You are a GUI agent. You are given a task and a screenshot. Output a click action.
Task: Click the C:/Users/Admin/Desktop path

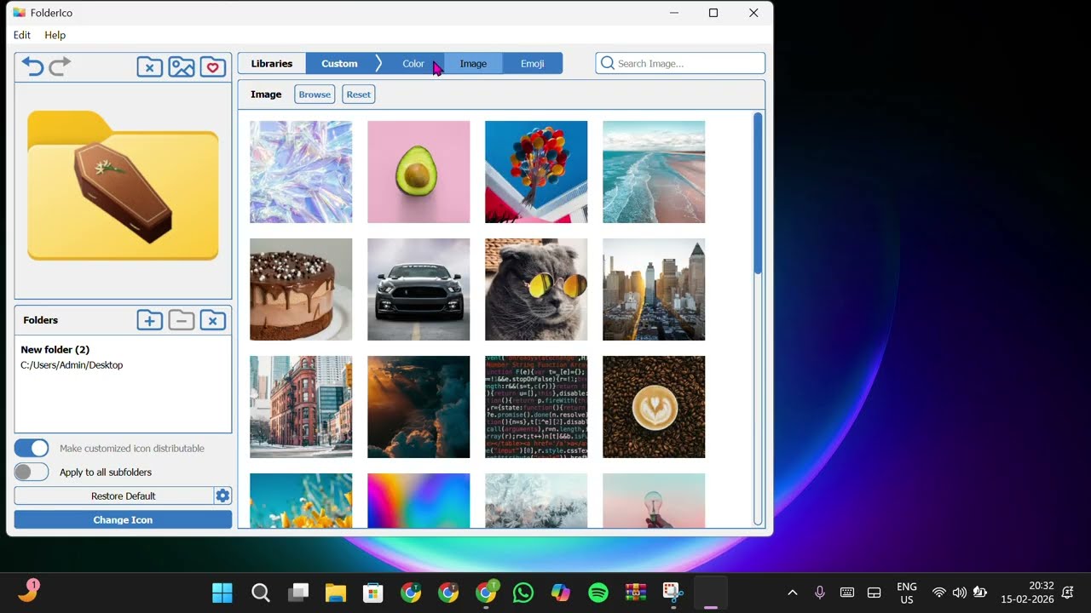coord(72,364)
